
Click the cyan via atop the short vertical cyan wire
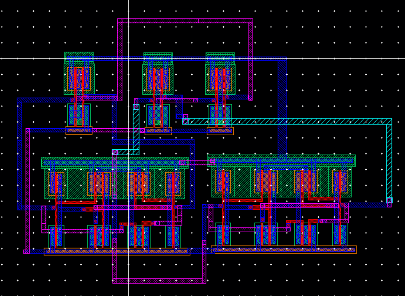(x=136, y=107)
